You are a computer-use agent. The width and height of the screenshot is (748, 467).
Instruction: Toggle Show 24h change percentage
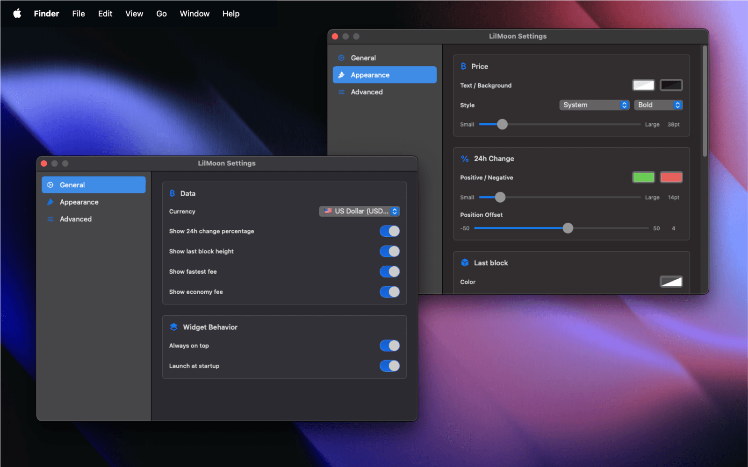tap(389, 231)
